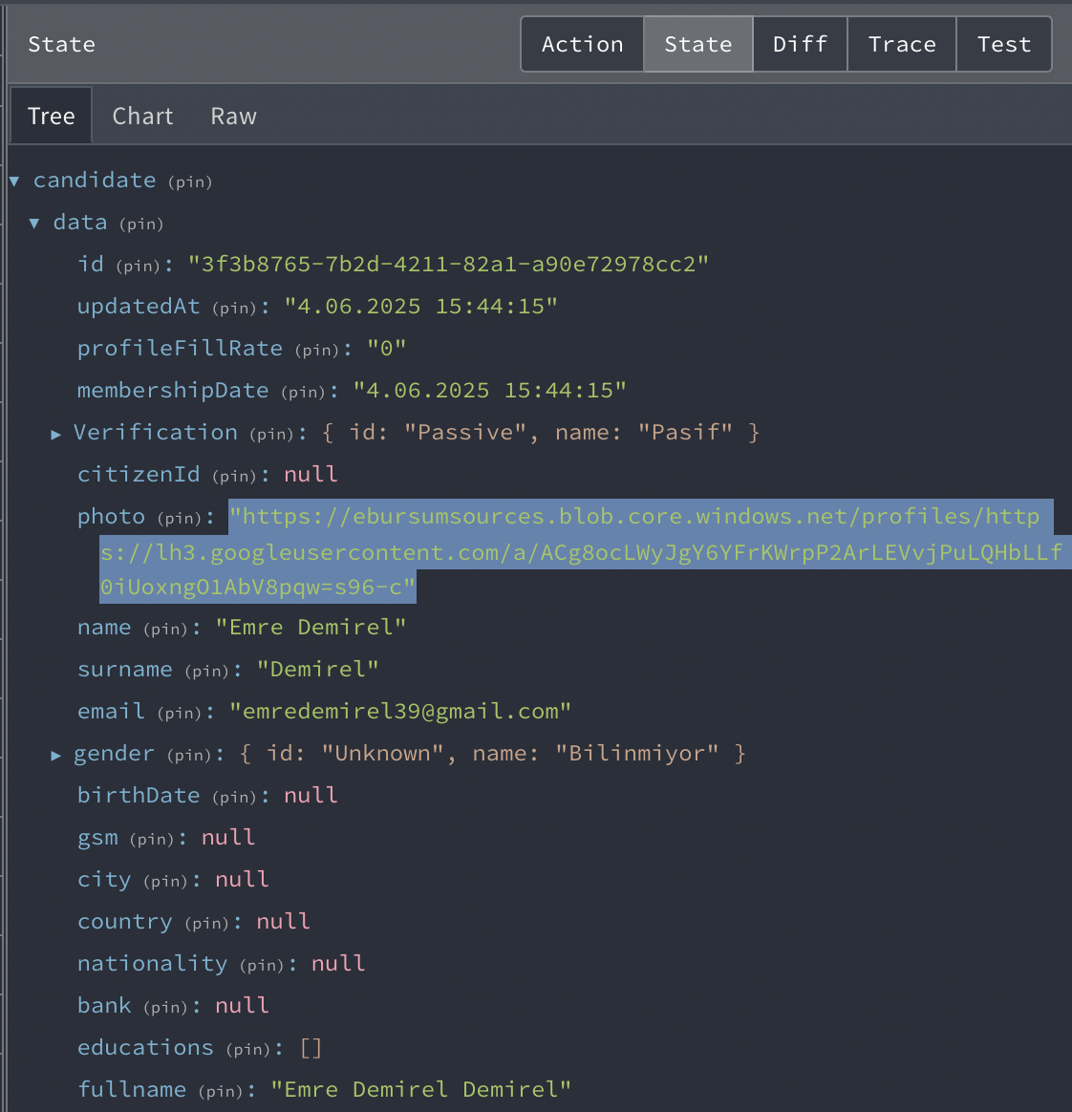The image size is (1072, 1112).
Task: Expand the Verification object
Action: click(x=56, y=434)
